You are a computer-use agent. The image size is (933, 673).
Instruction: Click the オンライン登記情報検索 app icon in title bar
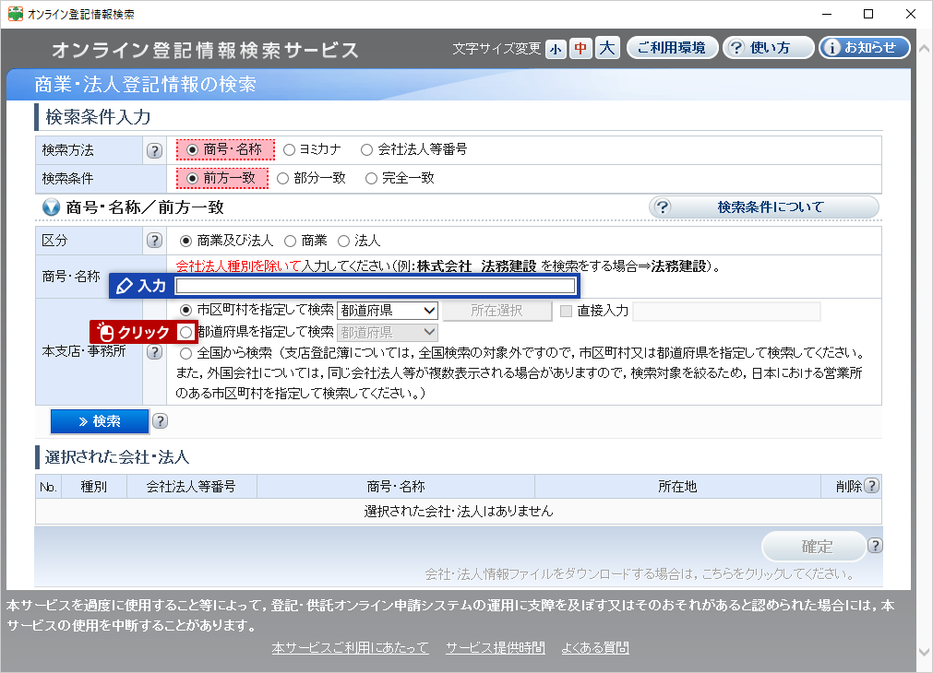(16, 14)
